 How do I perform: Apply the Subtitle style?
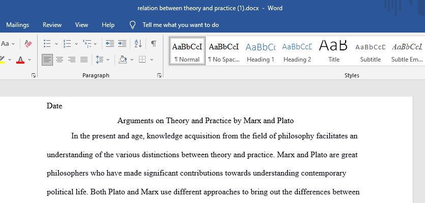click(x=370, y=51)
